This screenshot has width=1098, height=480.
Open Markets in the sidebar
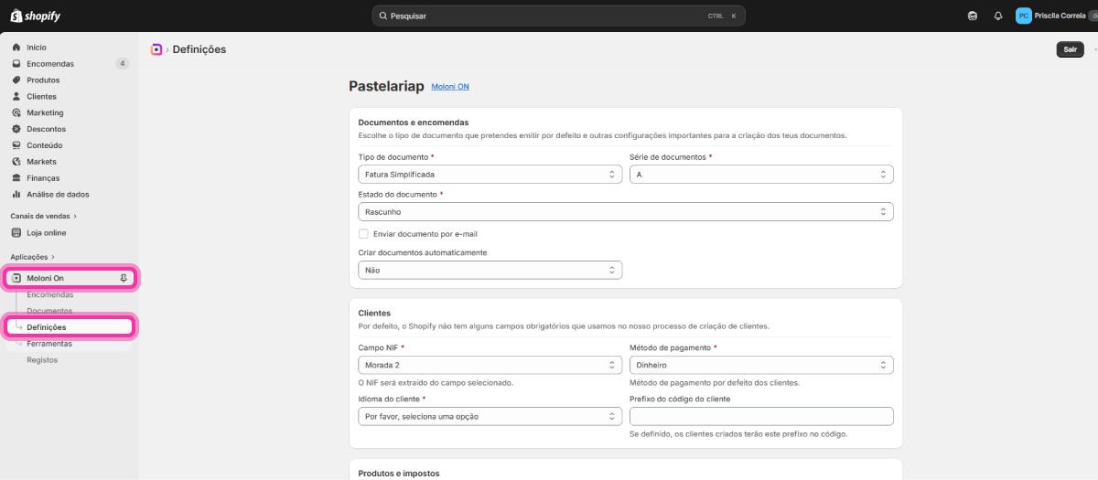41,161
